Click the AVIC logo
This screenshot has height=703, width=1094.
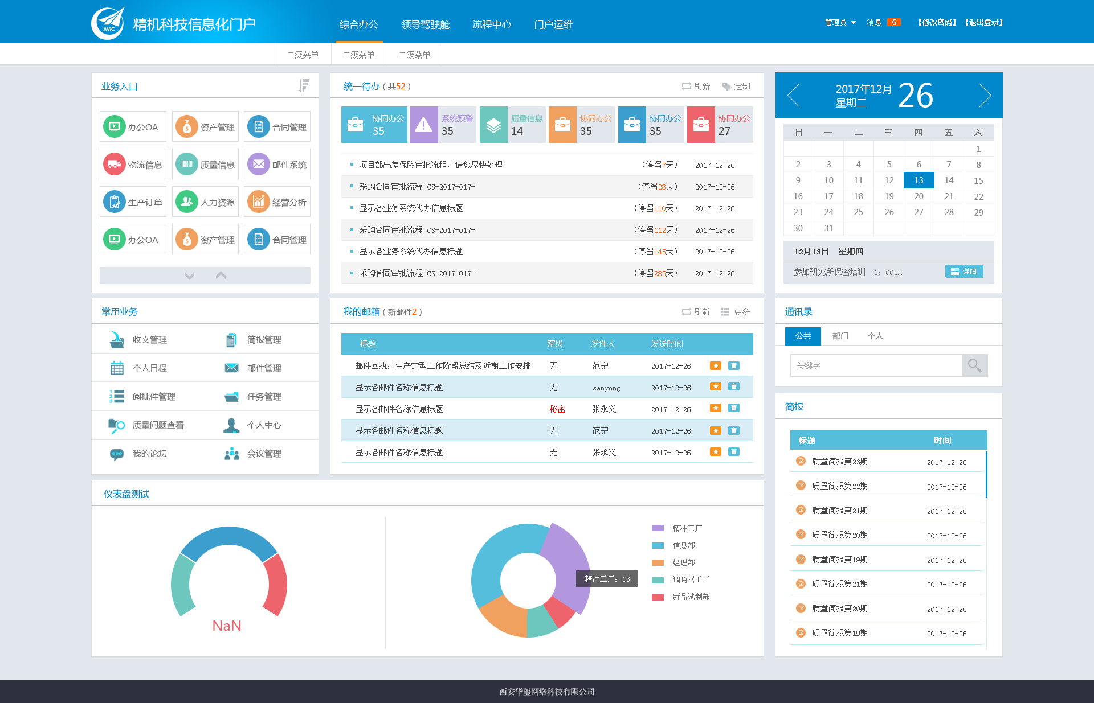(x=108, y=23)
